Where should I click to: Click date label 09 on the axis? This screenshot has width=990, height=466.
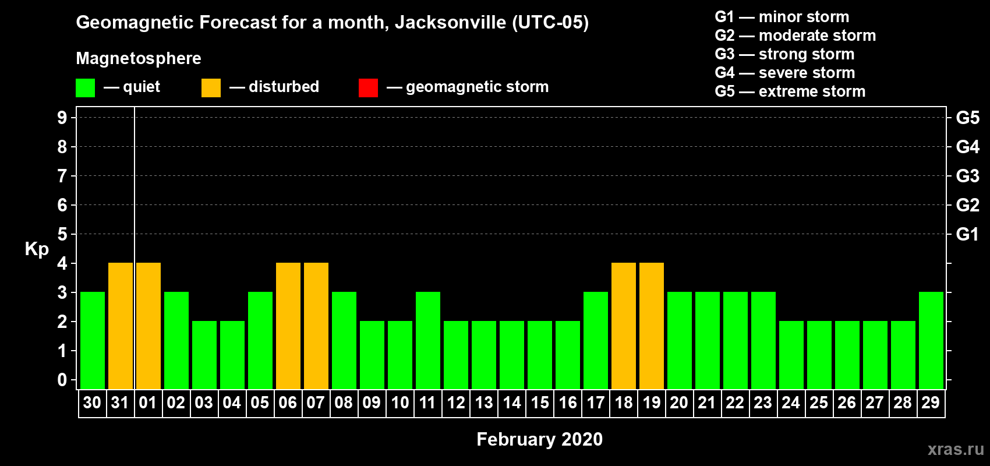[372, 403]
